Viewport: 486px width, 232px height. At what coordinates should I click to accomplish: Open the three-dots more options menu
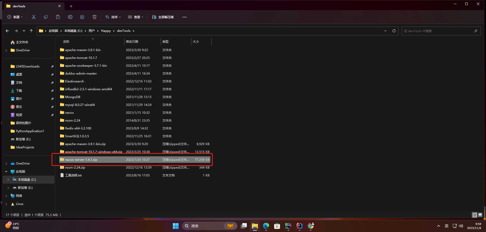pos(184,17)
